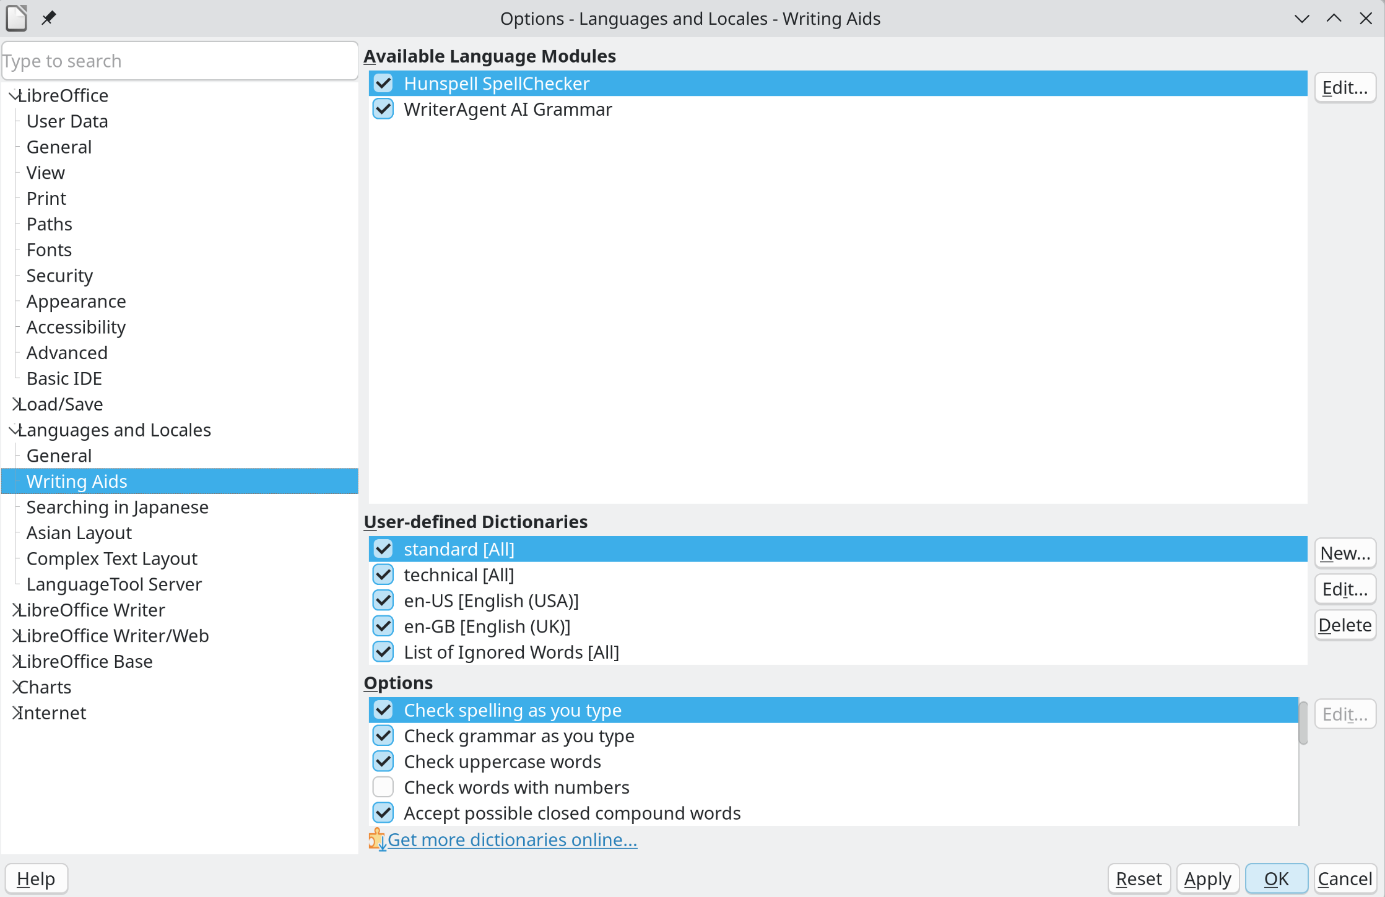Apply the option changes

pos(1207,879)
